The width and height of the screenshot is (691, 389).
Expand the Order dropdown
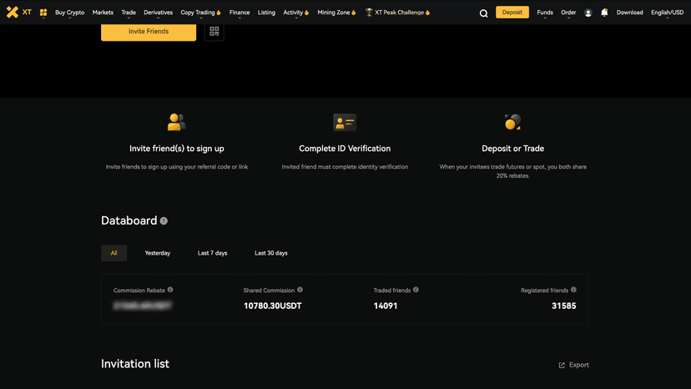tap(568, 13)
